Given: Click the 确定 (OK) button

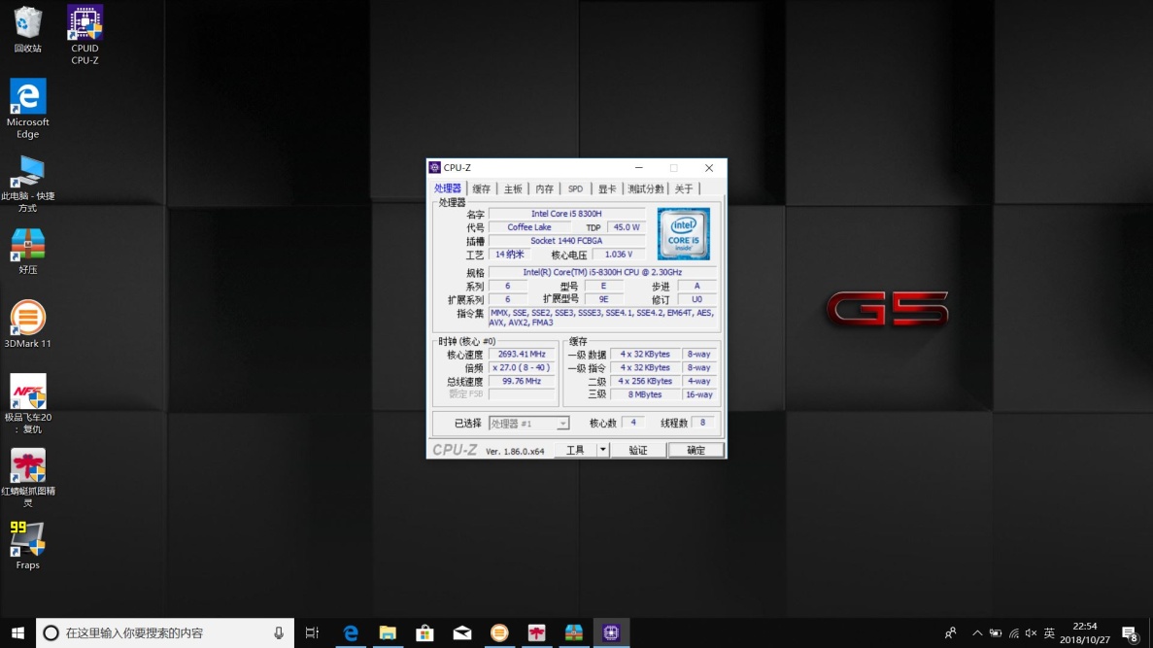Looking at the screenshot, I should tap(695, 449).
